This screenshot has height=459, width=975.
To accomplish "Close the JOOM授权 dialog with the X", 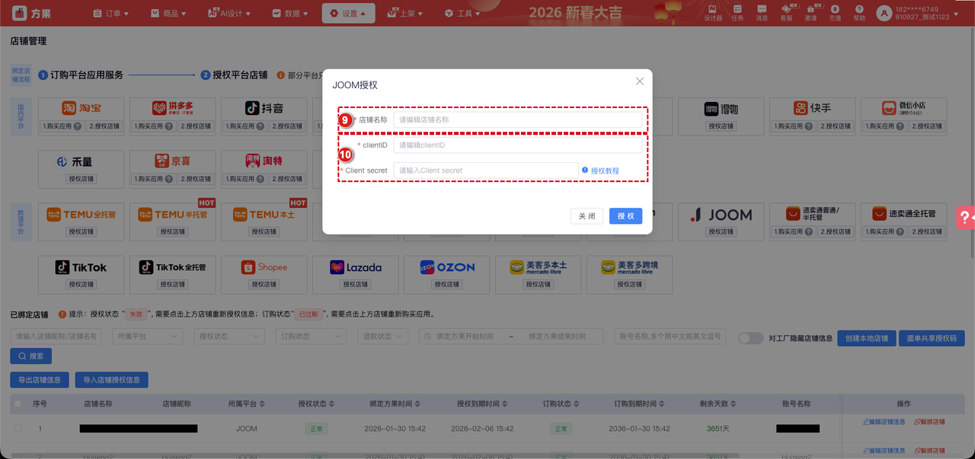I will tap(640, 81).
